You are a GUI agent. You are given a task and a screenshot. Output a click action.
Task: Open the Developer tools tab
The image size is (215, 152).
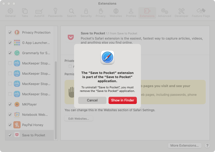click(x=181, y=13)
